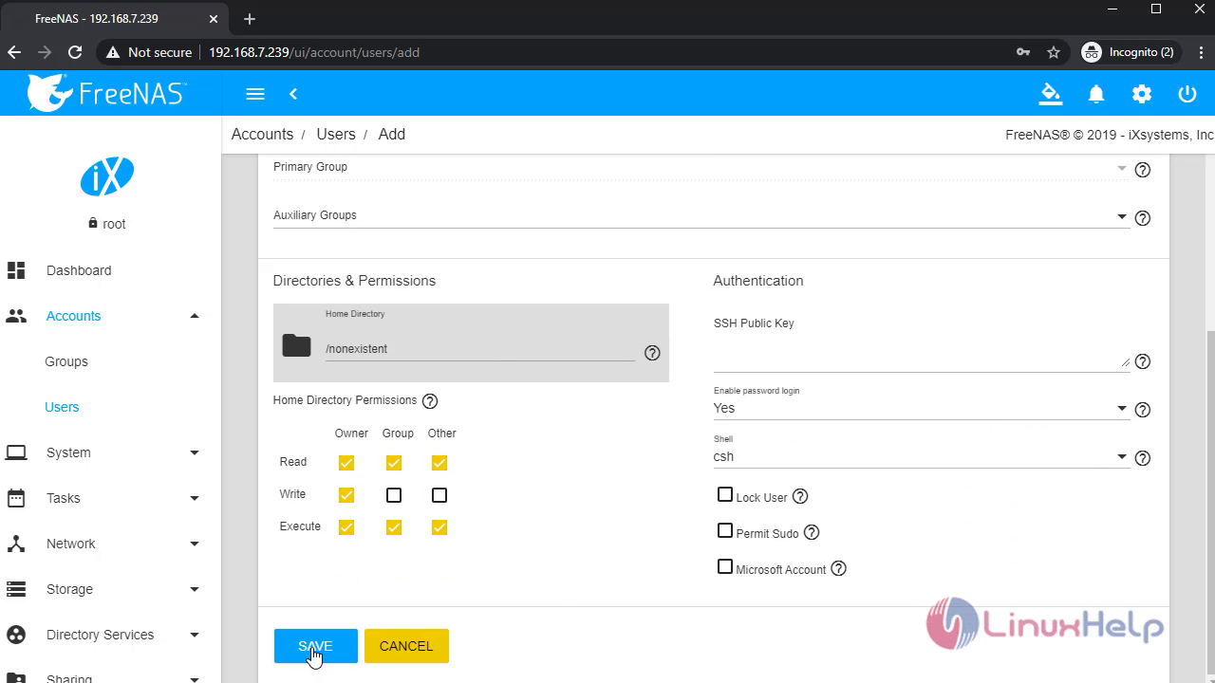The height and width of the screenshot is (683, 1215).
Task: Show help for Home Directory
Action: pyautogui.click(x=652, y=353)
